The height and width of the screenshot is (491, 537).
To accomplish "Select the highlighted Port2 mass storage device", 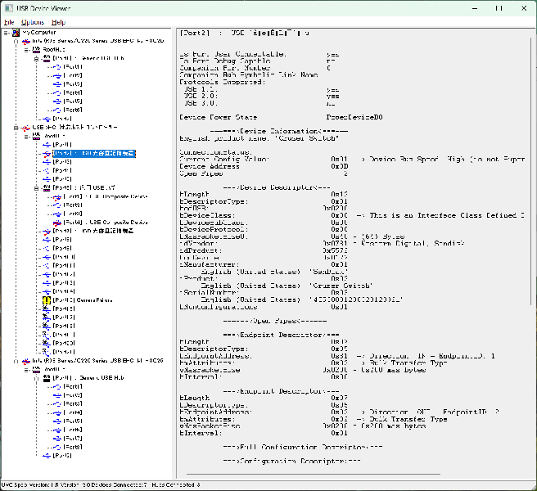I will (x=92, y=153).
